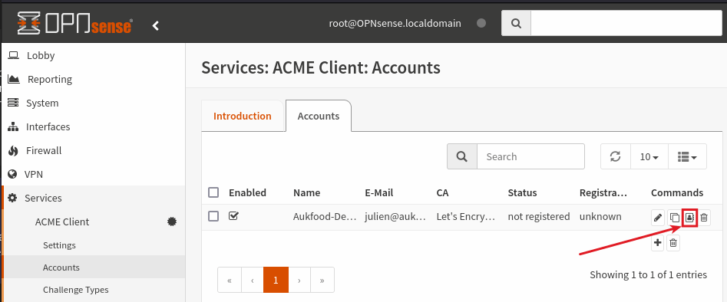
Task: Sort the table by the Status column
Action: (522, 192)
